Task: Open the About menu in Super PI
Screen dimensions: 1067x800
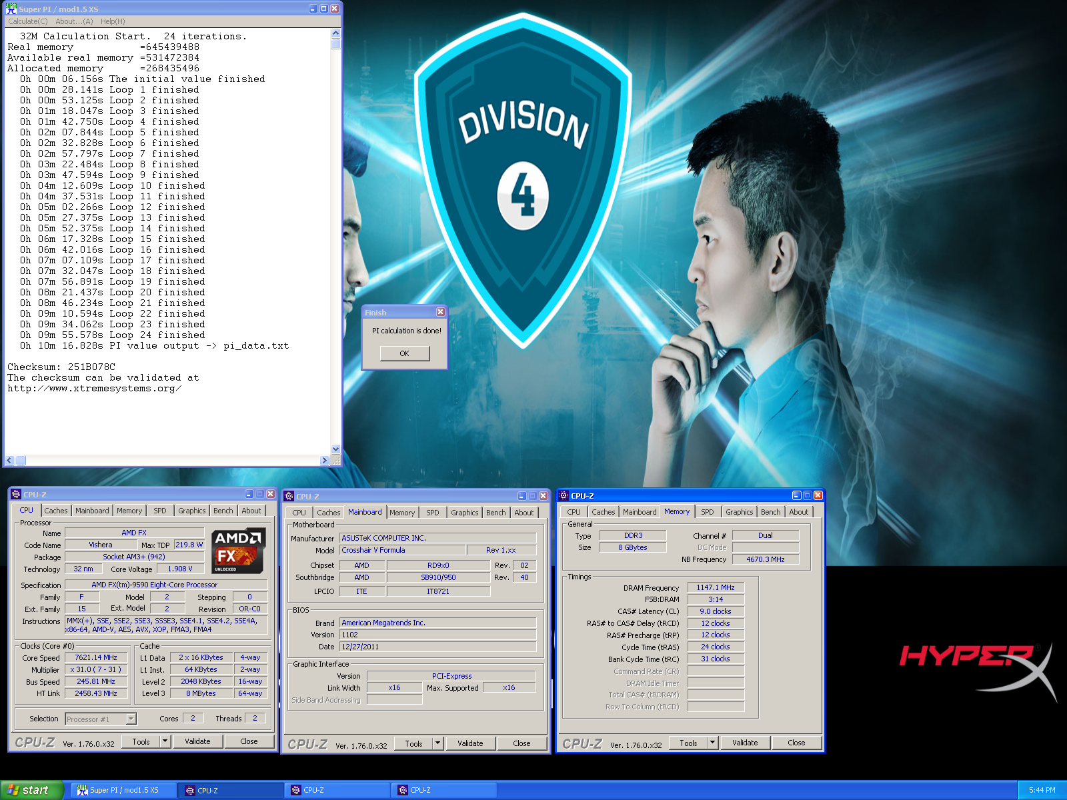Action: point(74,21)
